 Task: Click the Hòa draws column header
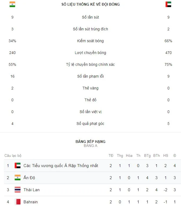pos(129,156)
